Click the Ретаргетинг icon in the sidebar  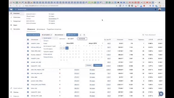click(11, 21)
